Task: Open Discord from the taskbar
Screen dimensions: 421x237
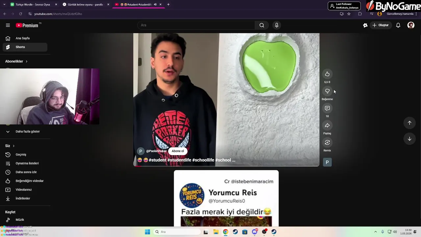Action: pyautogui.click(x=255, y=232)
